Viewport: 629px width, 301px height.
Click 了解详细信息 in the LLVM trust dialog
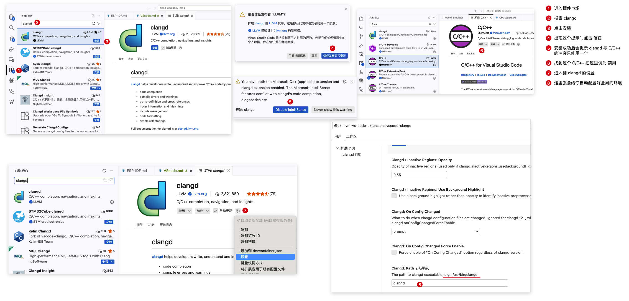point(297,56)
